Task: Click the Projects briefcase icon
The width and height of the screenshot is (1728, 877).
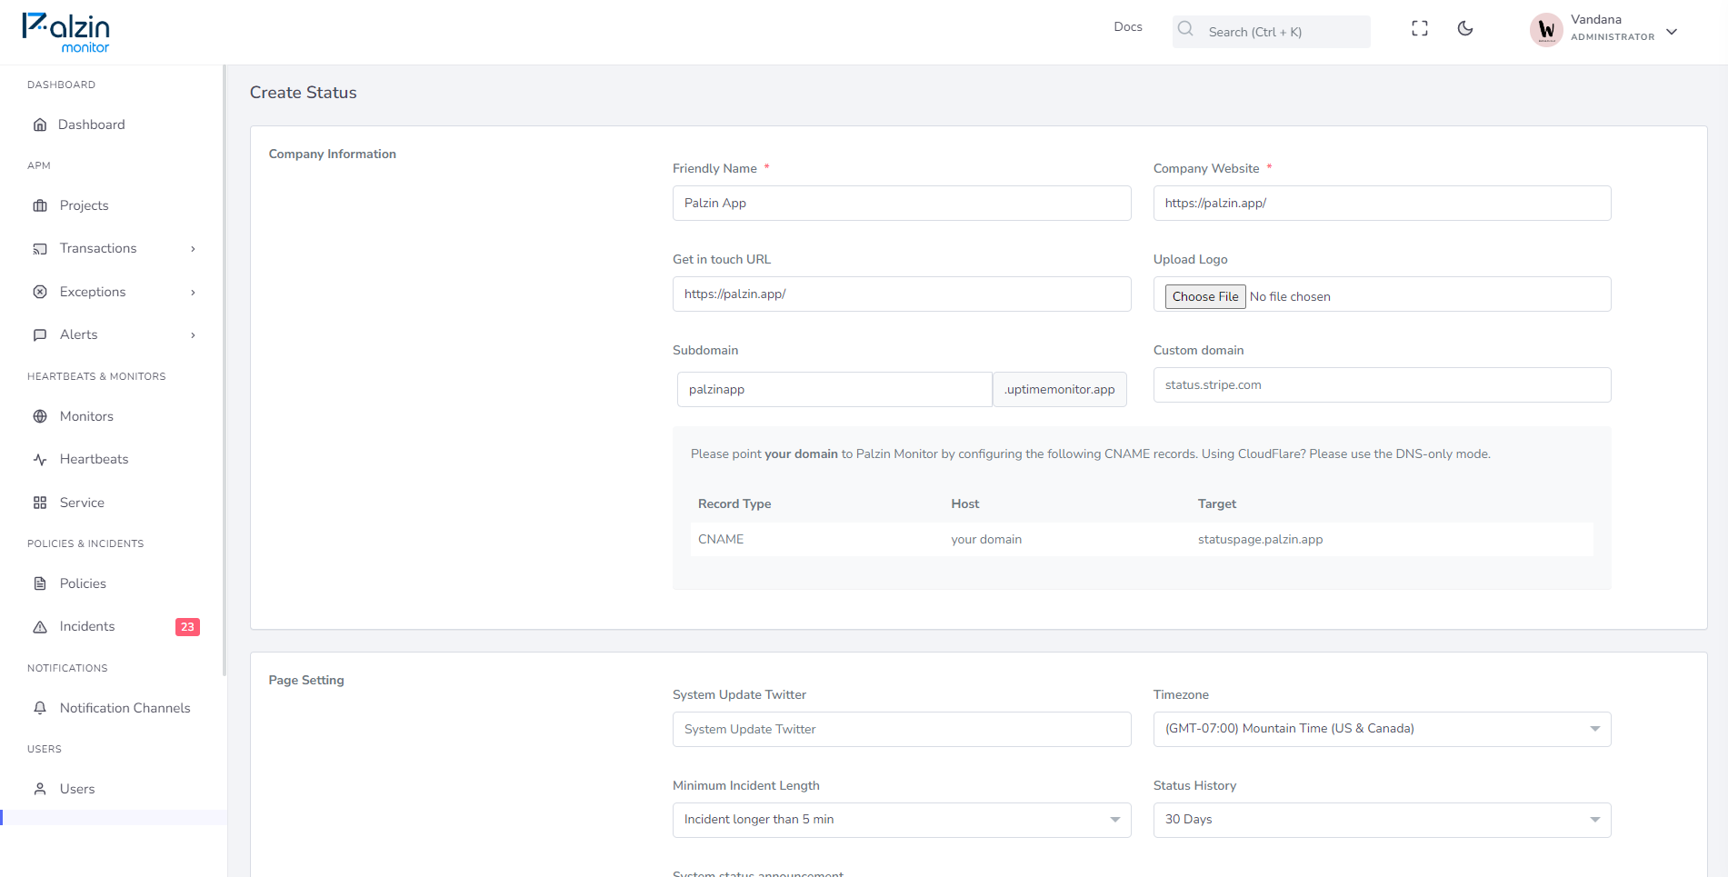Action: 40,205
